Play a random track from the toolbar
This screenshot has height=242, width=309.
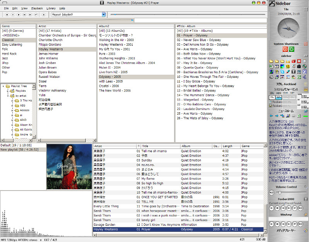click(36, 15)
